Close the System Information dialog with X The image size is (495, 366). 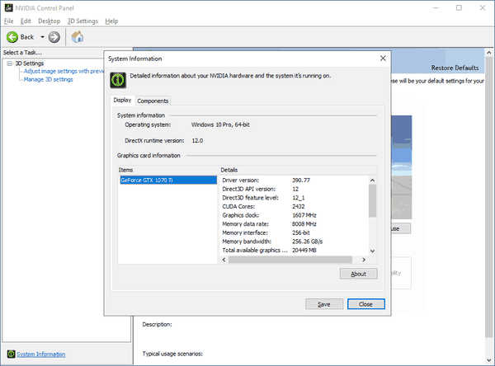[x=383, y=59]
